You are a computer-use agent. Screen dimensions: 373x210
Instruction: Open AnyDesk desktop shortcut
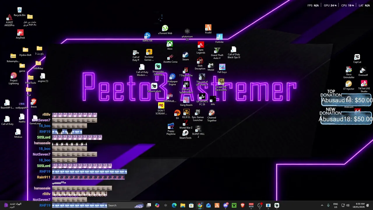[x=20, y=34]
